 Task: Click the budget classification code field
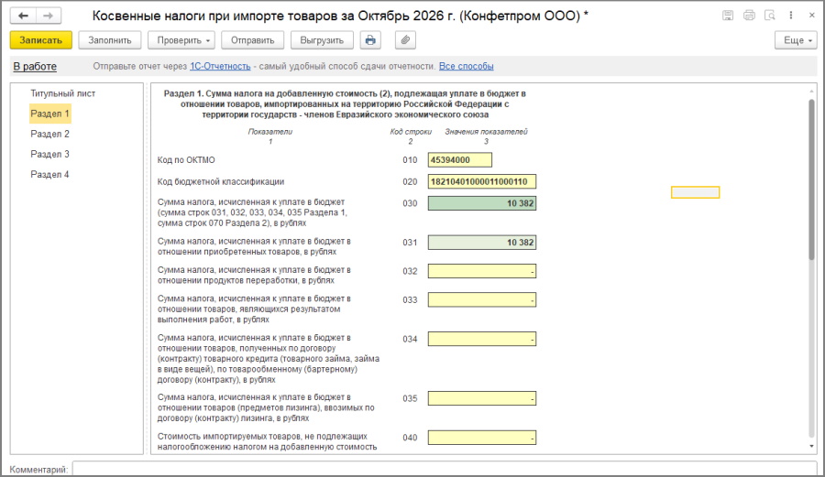(x=482, y=182)
